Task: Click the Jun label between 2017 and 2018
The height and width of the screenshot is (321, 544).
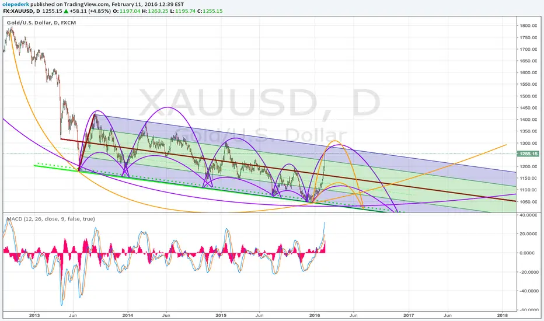Action: click(x=448, y=315)
